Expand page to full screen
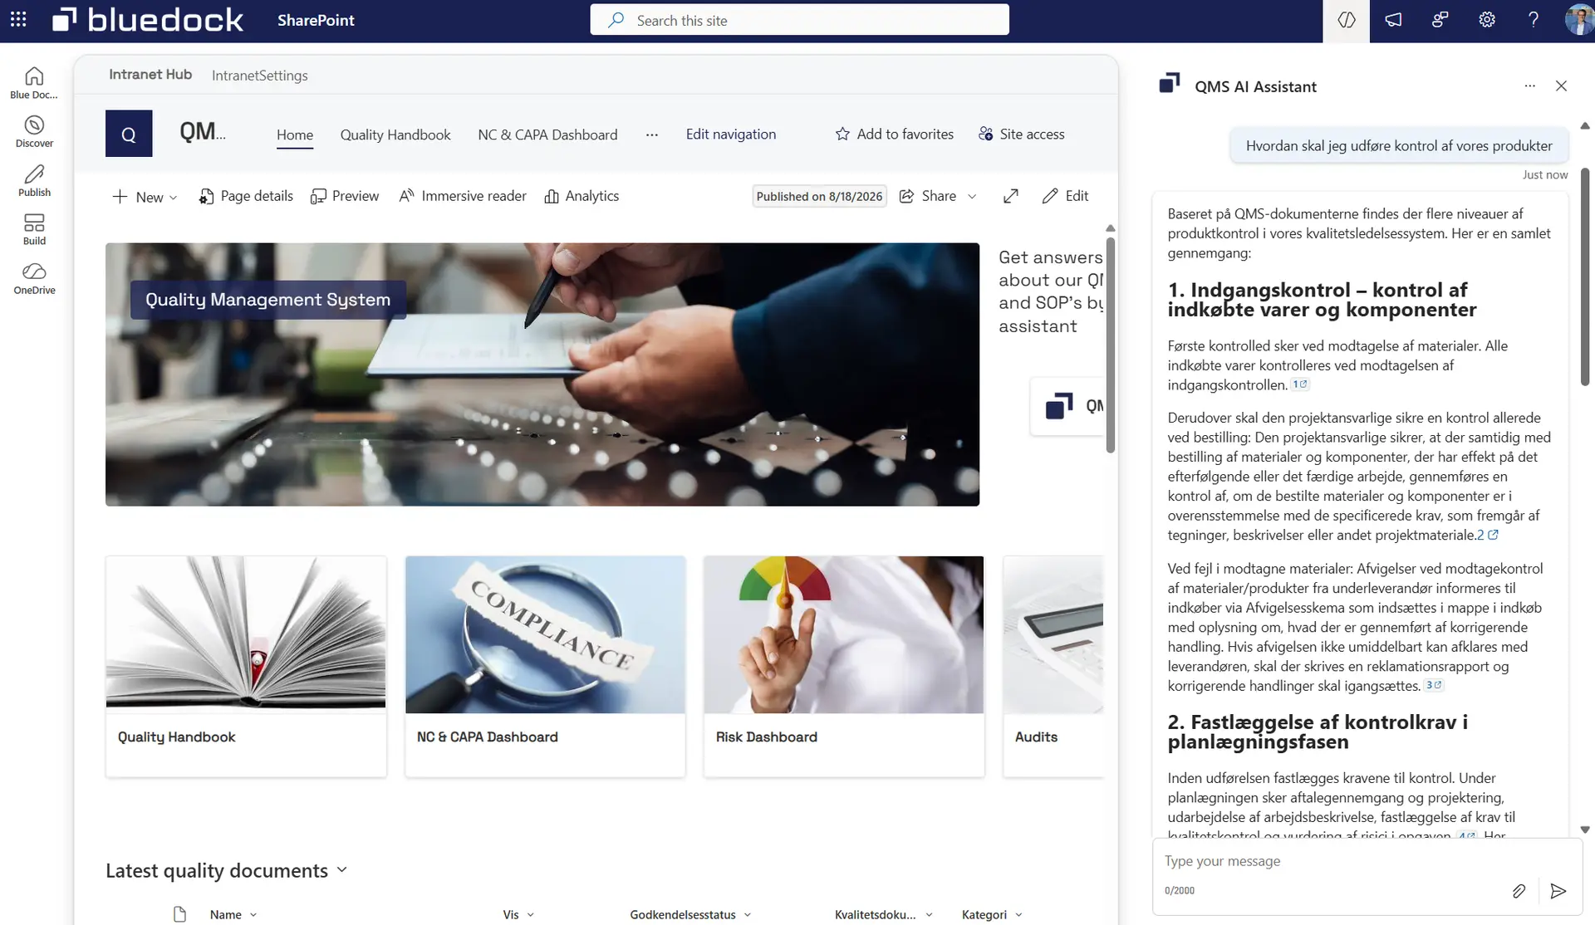The width and height of the screenshot is (1595, 925). pos(1010,196)
